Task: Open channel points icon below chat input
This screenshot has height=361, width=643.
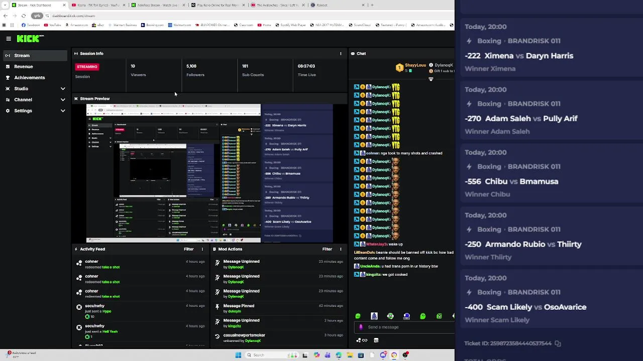Action: [362, 340]
